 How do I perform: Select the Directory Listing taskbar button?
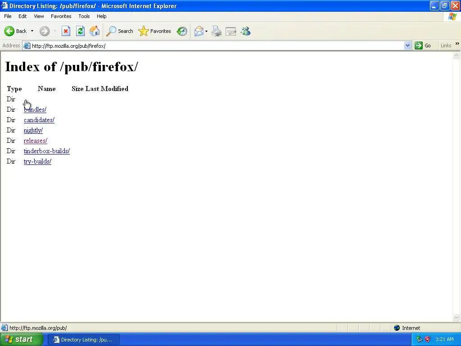tap(83, 340)
